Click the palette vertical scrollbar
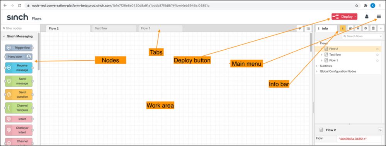386x146 pixels. coord(39,51)
